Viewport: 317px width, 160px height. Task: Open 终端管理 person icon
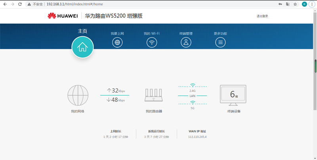[186, 42]
